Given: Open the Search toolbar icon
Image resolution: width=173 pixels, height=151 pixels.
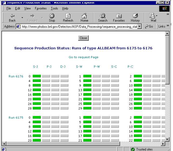Looking at the screenshot, I should [103, 16].
